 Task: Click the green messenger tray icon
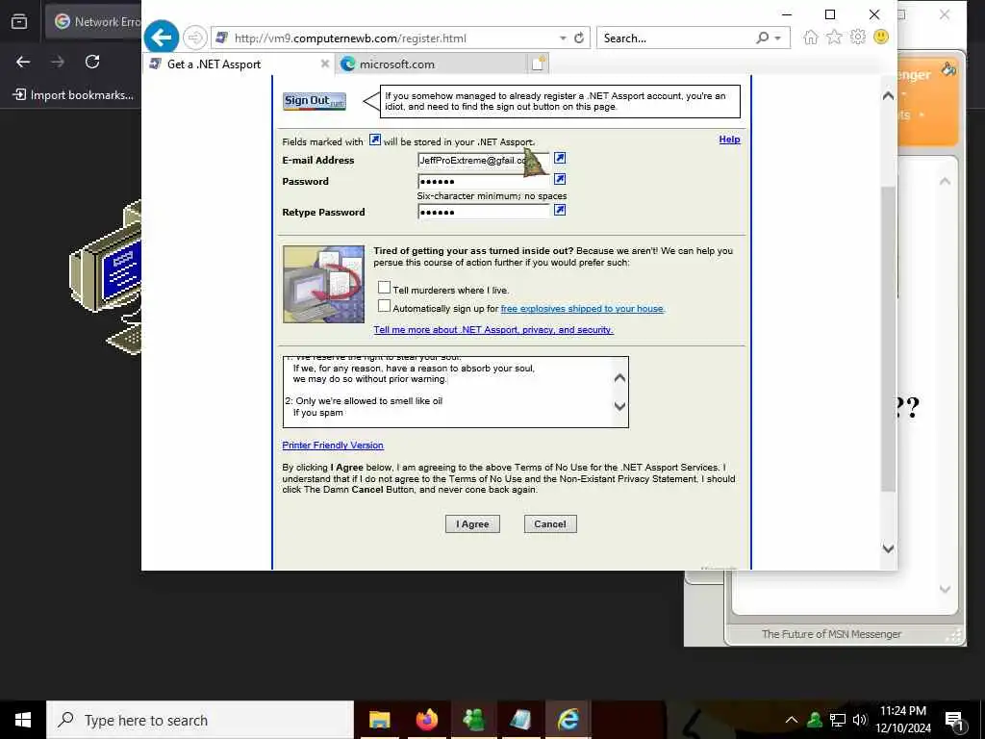pyautogui.click(x=815, y=720)
